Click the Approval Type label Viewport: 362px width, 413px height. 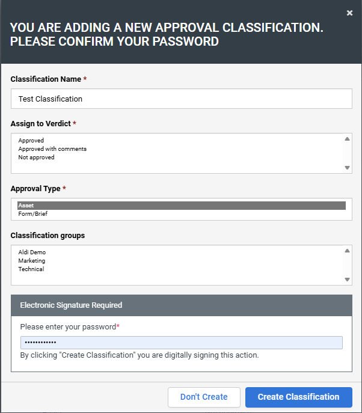click(35, 189)
